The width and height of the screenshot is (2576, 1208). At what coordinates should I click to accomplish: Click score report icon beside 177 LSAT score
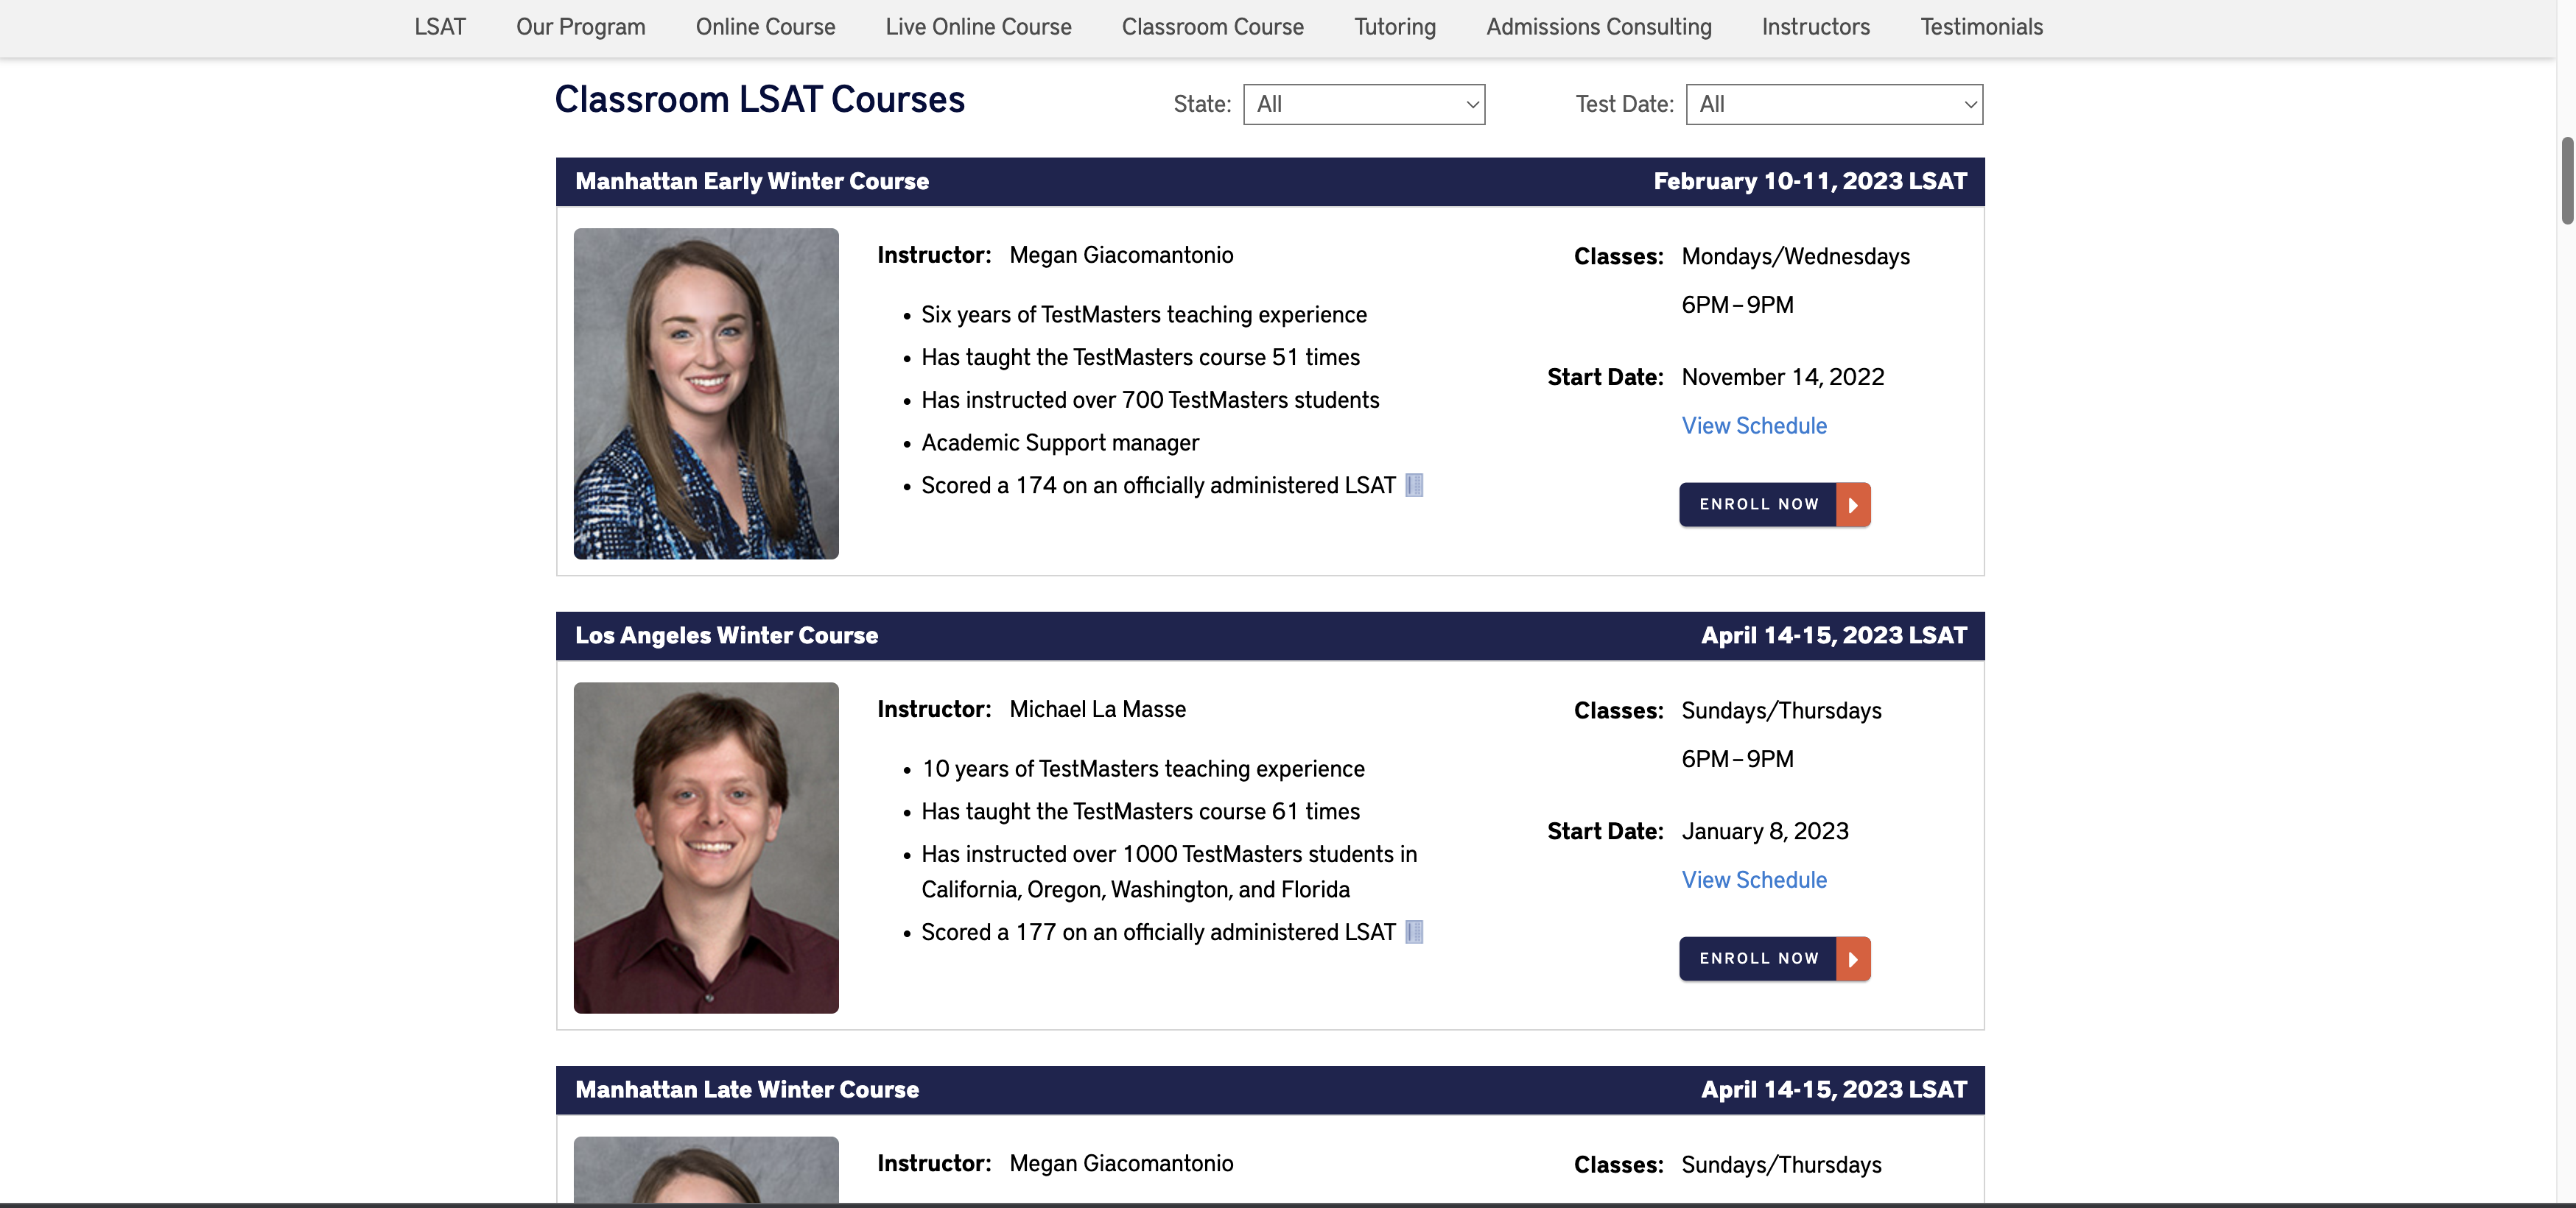click(x=1414, y=932)
